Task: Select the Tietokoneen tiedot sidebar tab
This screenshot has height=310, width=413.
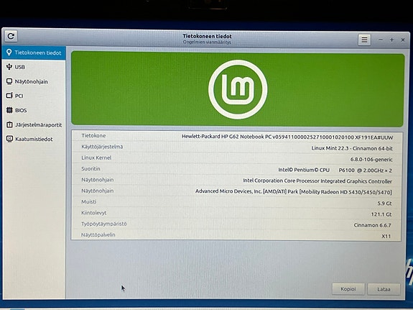Action: (x=34, y=53)
